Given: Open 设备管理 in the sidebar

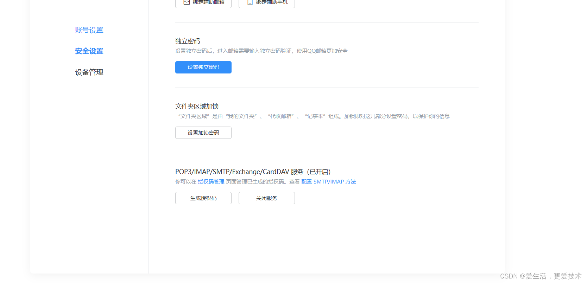Looking at the screenshot, I should click(x=89, y=72).
